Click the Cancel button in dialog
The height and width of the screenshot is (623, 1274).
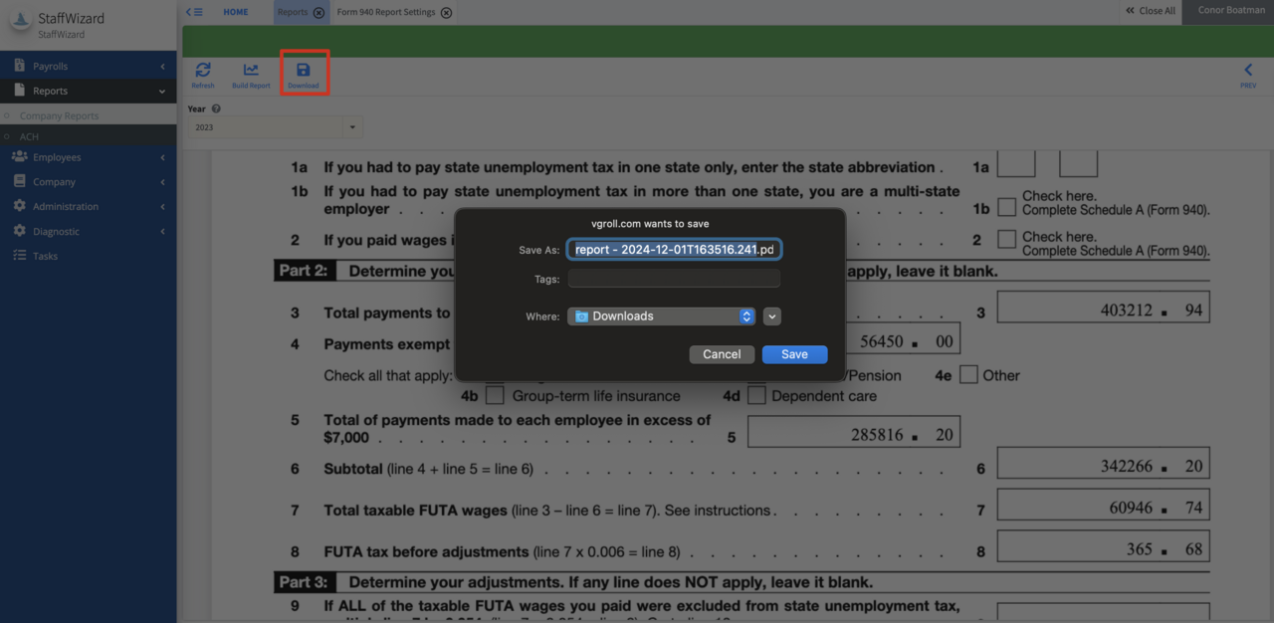coord(722,354)
